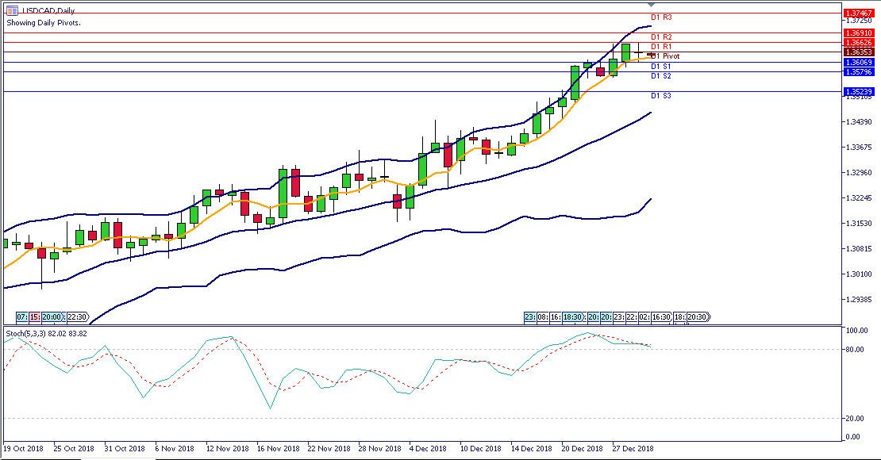
Task: Select the D1 S2 support label
Action: (x=662, y=76)
